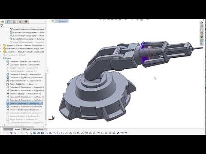
Task: Select the highlighted Distance EndProber RoboticArm mate
Action: (24, 103)
